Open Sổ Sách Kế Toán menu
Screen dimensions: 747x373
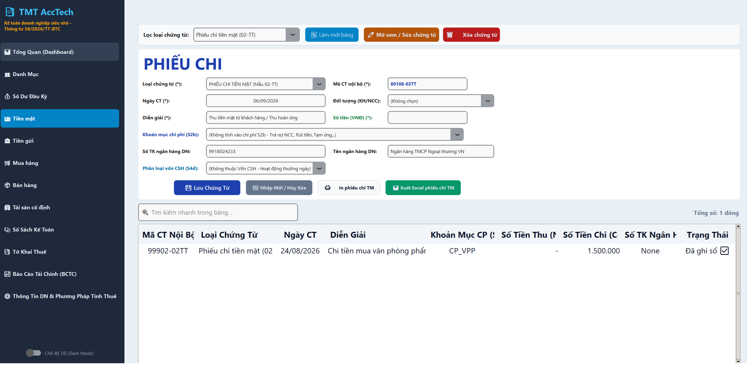click(x=60, y=230)
